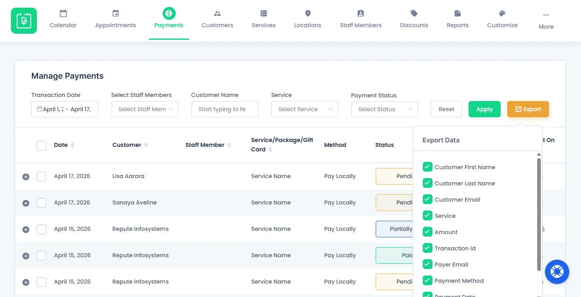Viewport: 581px width, 297px height.
Task: Toggle the select-all checkbox in table header
Action: (x=41, y=145)
